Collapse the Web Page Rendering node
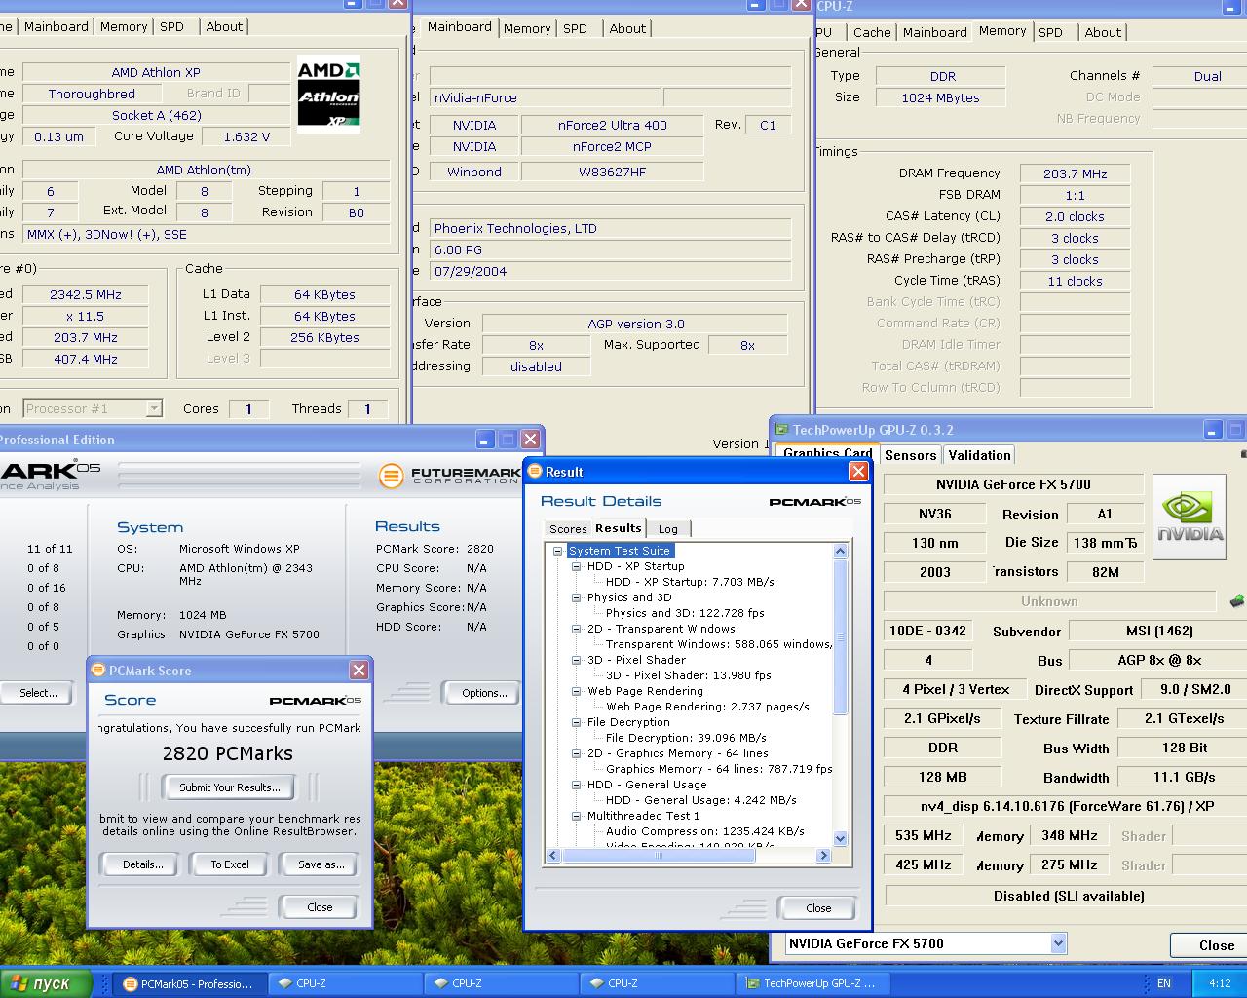The height and width of the screenshot is (998, 1247). (577, 691)
